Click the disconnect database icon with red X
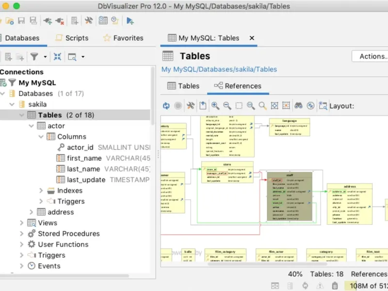The image size is (388, 291). click(60, 20)
